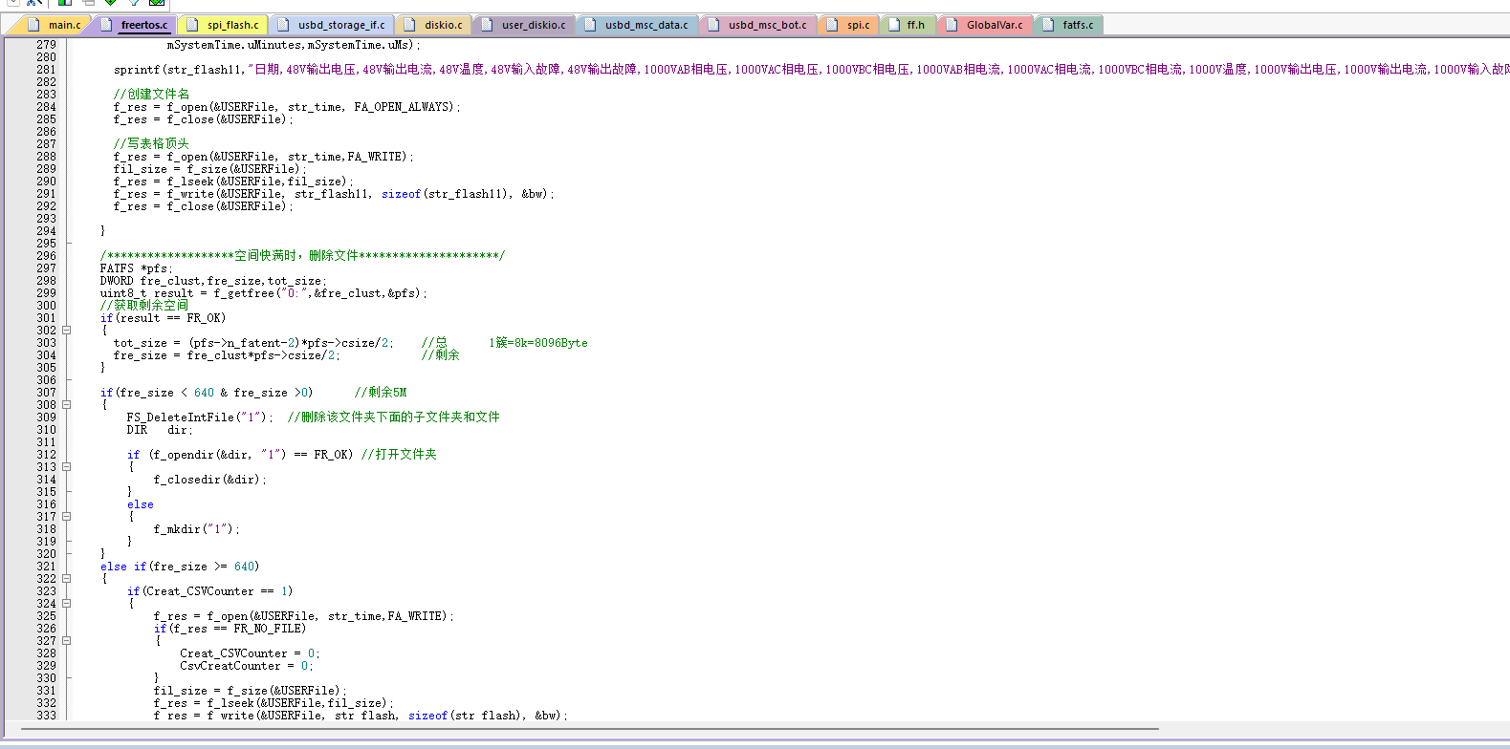This screenshot has height=749, width=1510.
Task: Click the 'fil_size = f_size(&USERFile);' line 289
Action: (x=210, y=169)
